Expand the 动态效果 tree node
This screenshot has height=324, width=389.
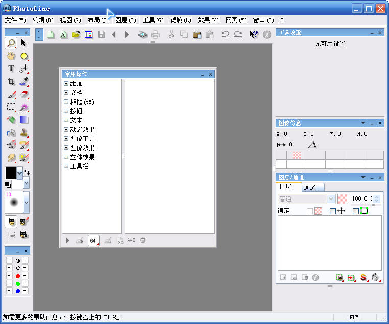[66, 130]
